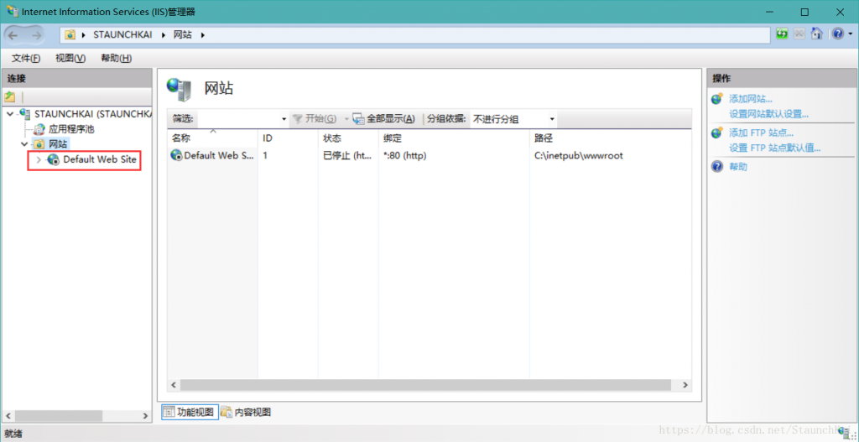Switch to the 内容视图 content view tab

click(x=246, y=412)
